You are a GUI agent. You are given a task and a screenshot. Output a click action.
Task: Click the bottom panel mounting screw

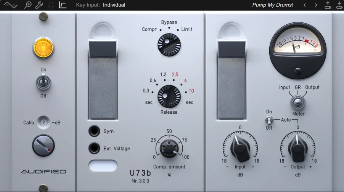43,188
